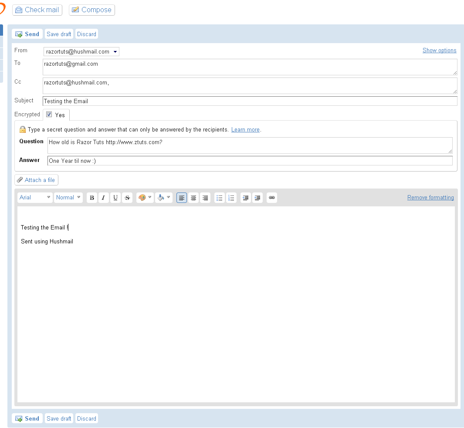464x428 pixels.
Task: Click the lock icon beside secret question text
Action: point(23,130)
